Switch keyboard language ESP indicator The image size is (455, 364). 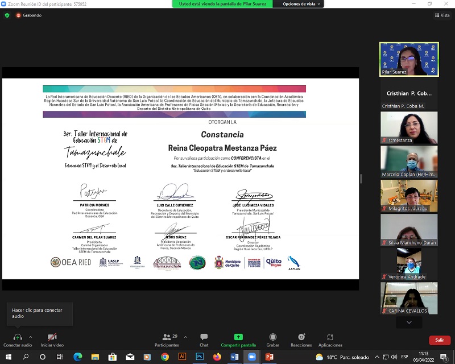click(x=404, y=357)
